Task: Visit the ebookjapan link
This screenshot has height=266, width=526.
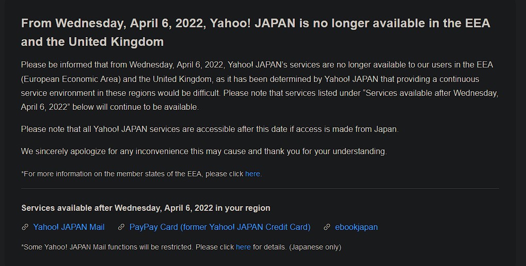Action: pyautogui.click(x=356, y=227)
